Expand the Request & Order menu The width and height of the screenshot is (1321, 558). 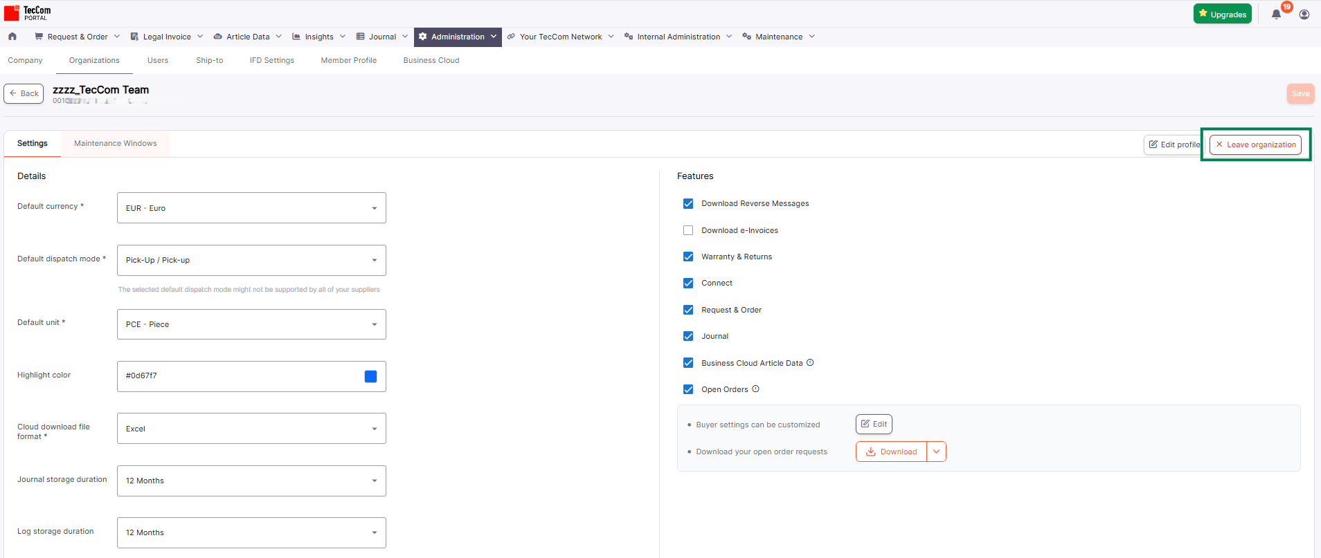[x=78, y=37]
